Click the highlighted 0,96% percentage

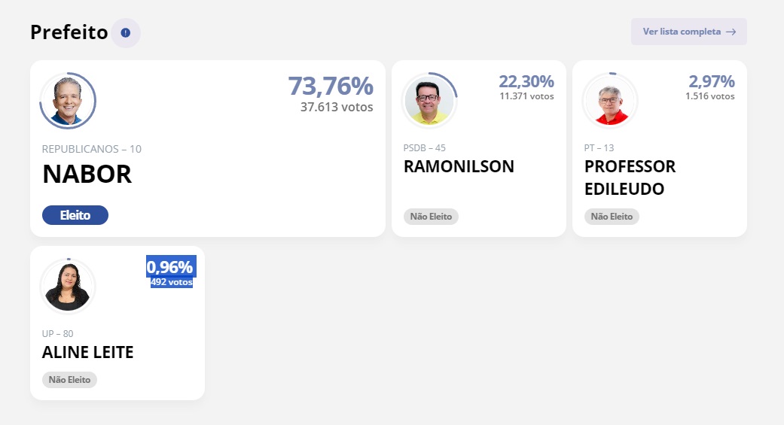(x=170, y=267)
